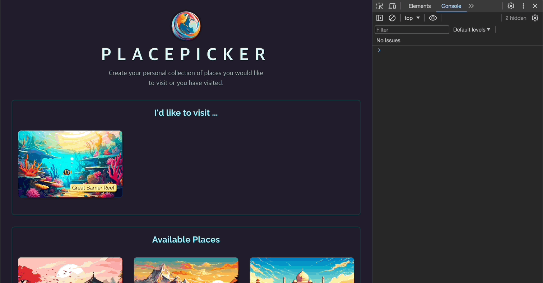This screenshot has width=543, height=283.
Task: Pick the Taj Mahal available place
Action: coord(302,270)
